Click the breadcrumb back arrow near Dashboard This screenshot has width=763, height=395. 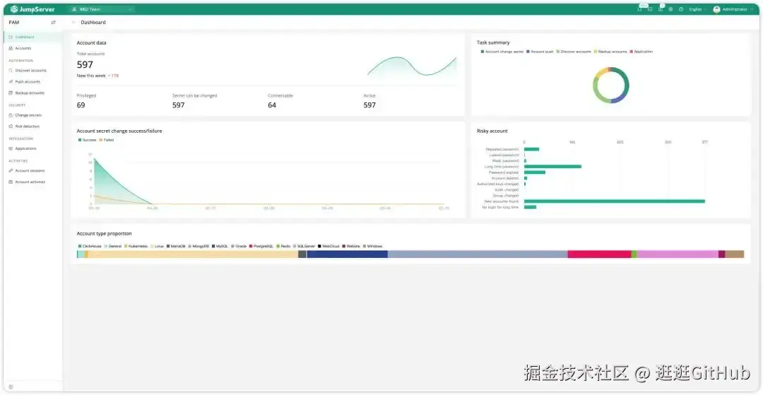point(73,23)
